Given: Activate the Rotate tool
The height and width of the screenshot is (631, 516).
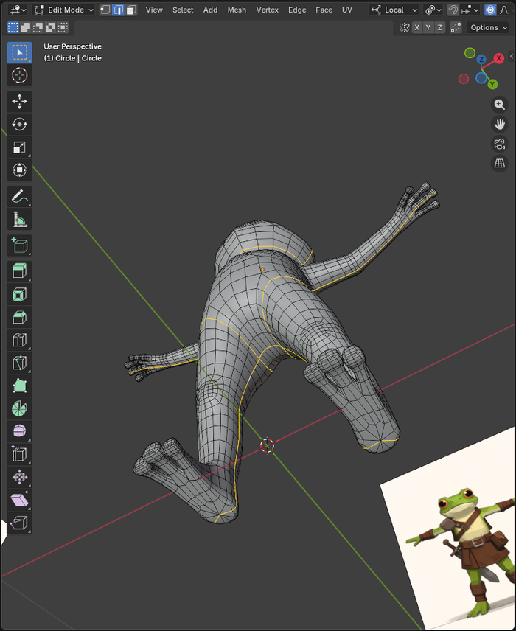Looking at the screenshot, I should [19, 124].
